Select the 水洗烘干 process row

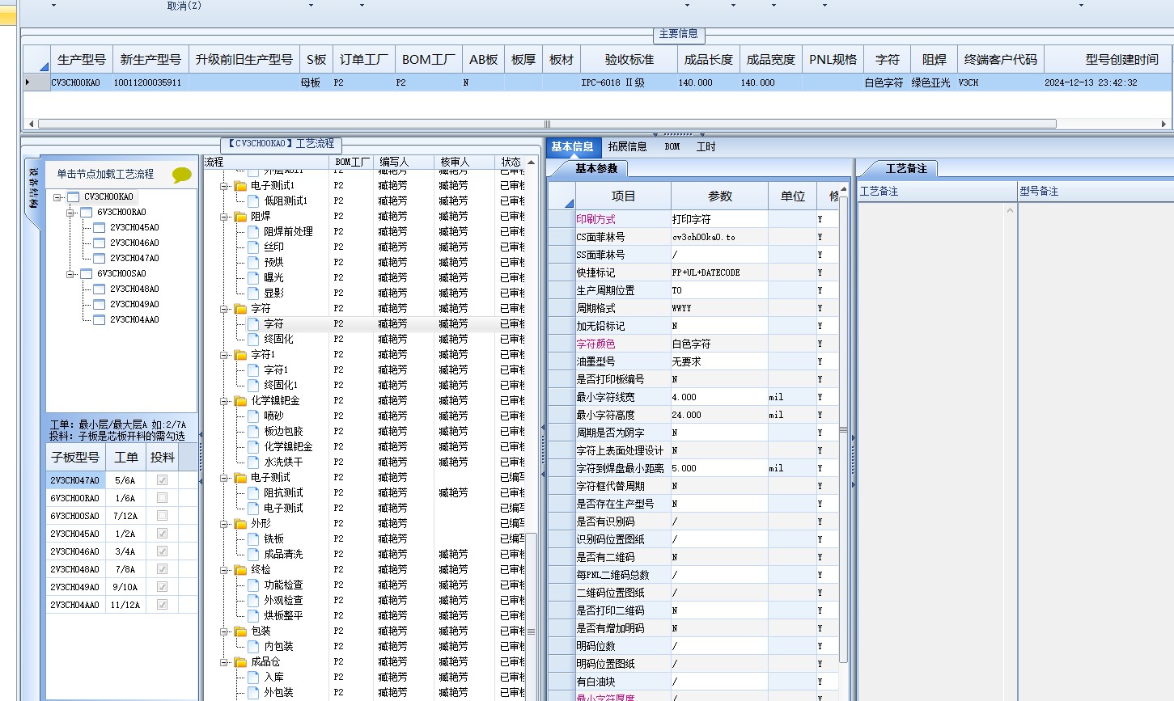coord(364,462)
